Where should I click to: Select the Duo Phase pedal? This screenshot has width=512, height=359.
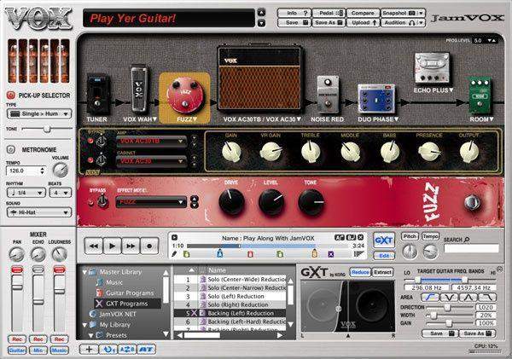[376, 98]
